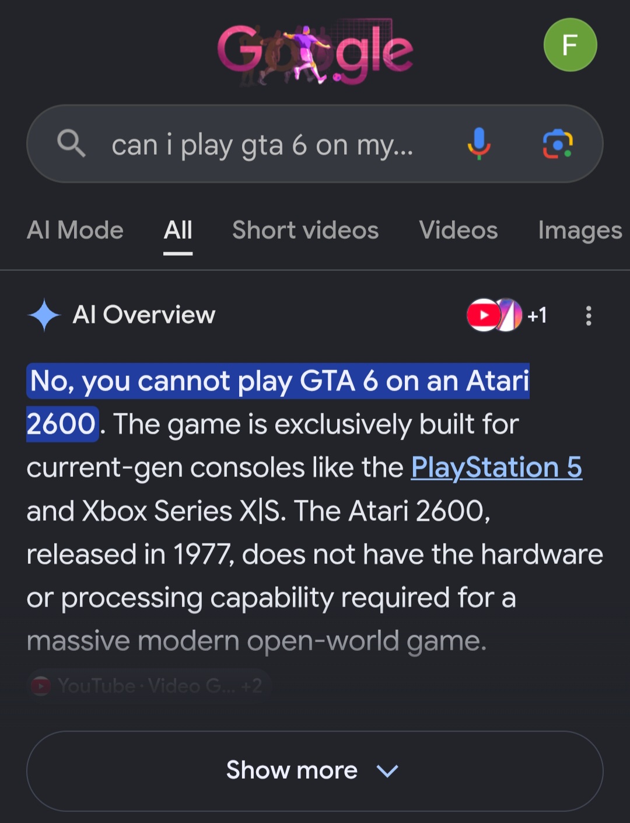Switch to the AI Mode tab
630x823 pixels.
pyautogui.click(x=75, y=230)
